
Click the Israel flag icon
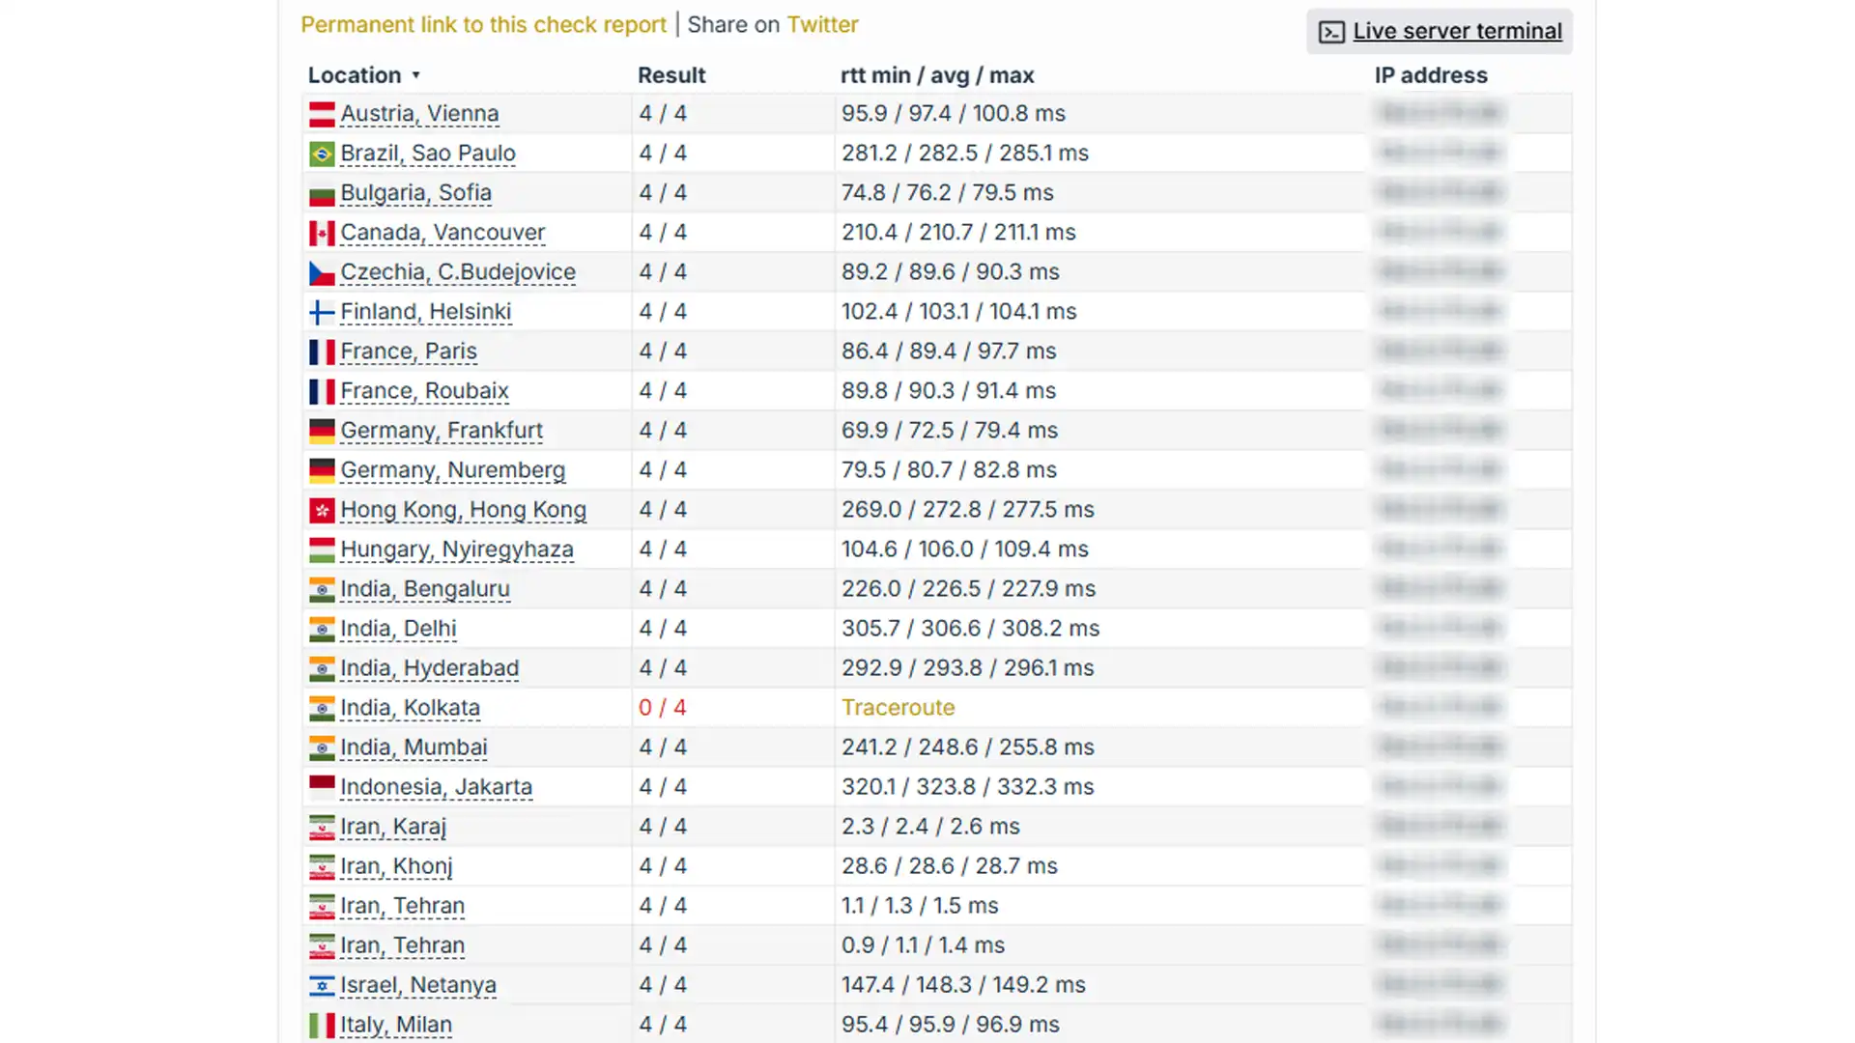click(322, 985)
